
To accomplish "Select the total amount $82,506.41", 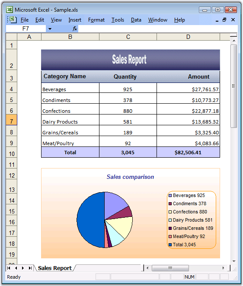I will point(188,153).
